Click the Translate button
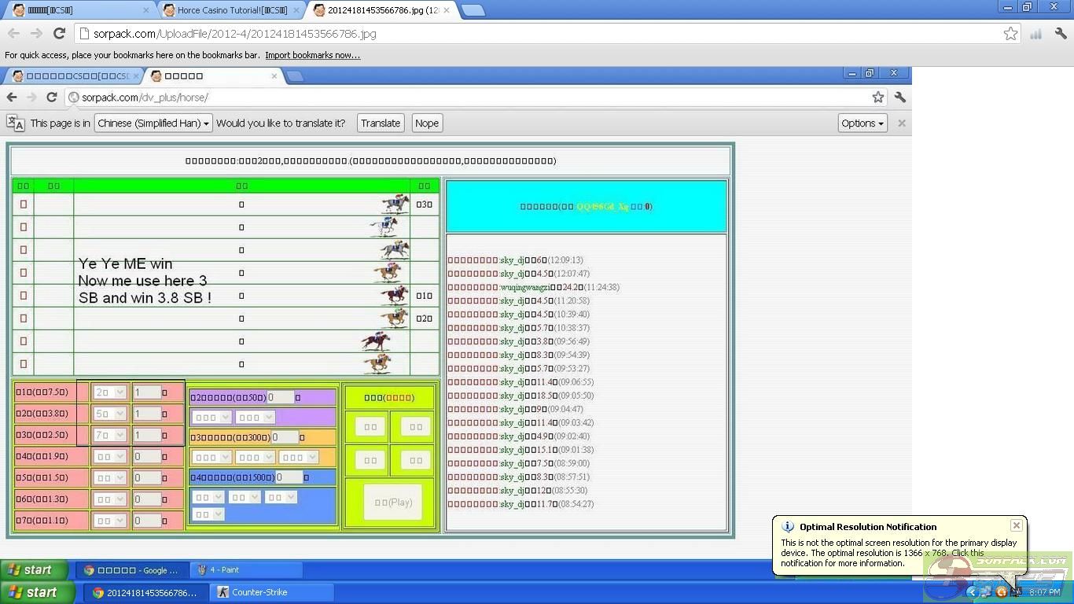Viewport: 1074px width, 604px height. coord(381,123)
